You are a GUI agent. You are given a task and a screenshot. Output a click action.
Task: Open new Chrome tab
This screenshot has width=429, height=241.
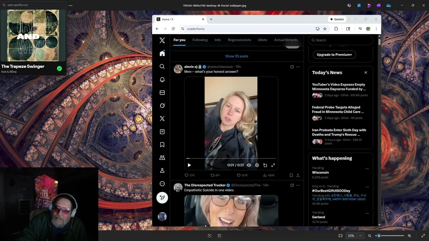pyautogui.click(x=211, y=19)
